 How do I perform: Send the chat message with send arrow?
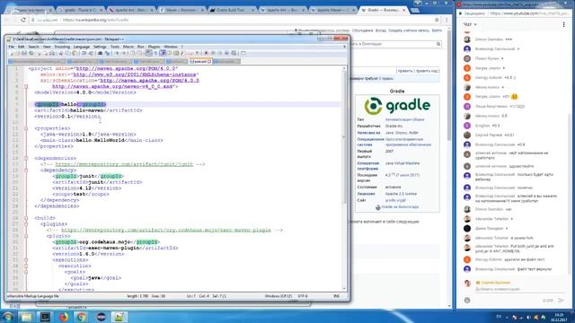[x=561, y=301]
